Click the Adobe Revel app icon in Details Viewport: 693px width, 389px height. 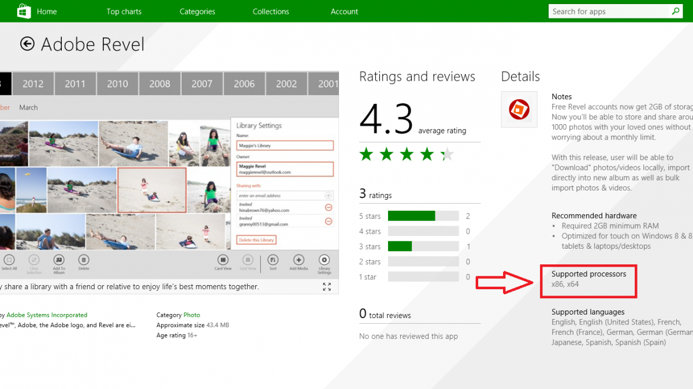pos(519,109)
